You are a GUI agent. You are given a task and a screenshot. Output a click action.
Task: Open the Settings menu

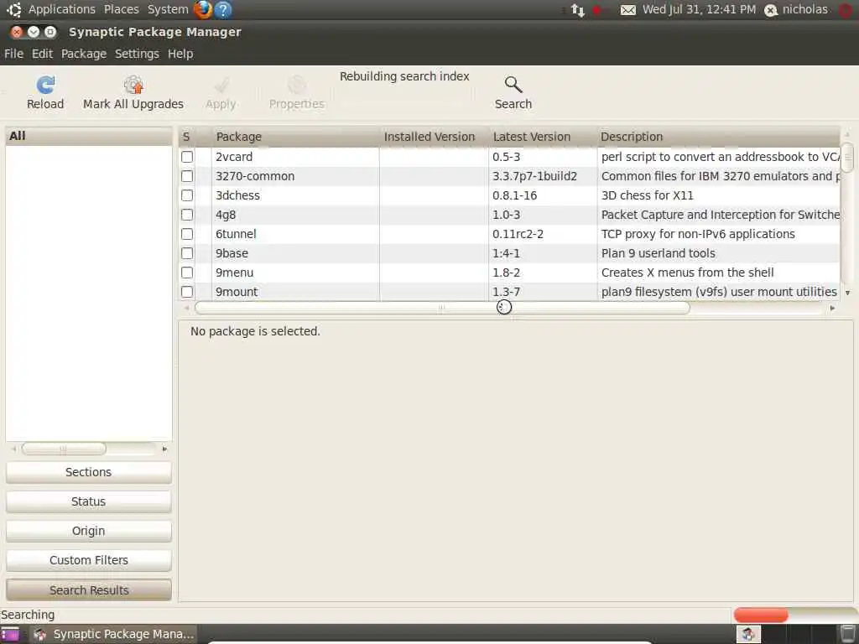tap(137, 54)
